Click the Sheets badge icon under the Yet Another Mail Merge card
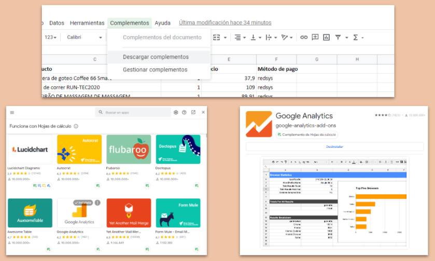435x261 pixels. pos(147,249)
